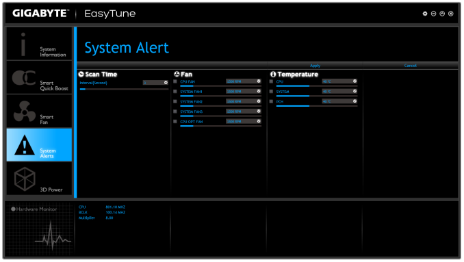Adjust the CPU temperature threshold slider
Viewport: 464px width, 262px height.
tap(317, 86)
